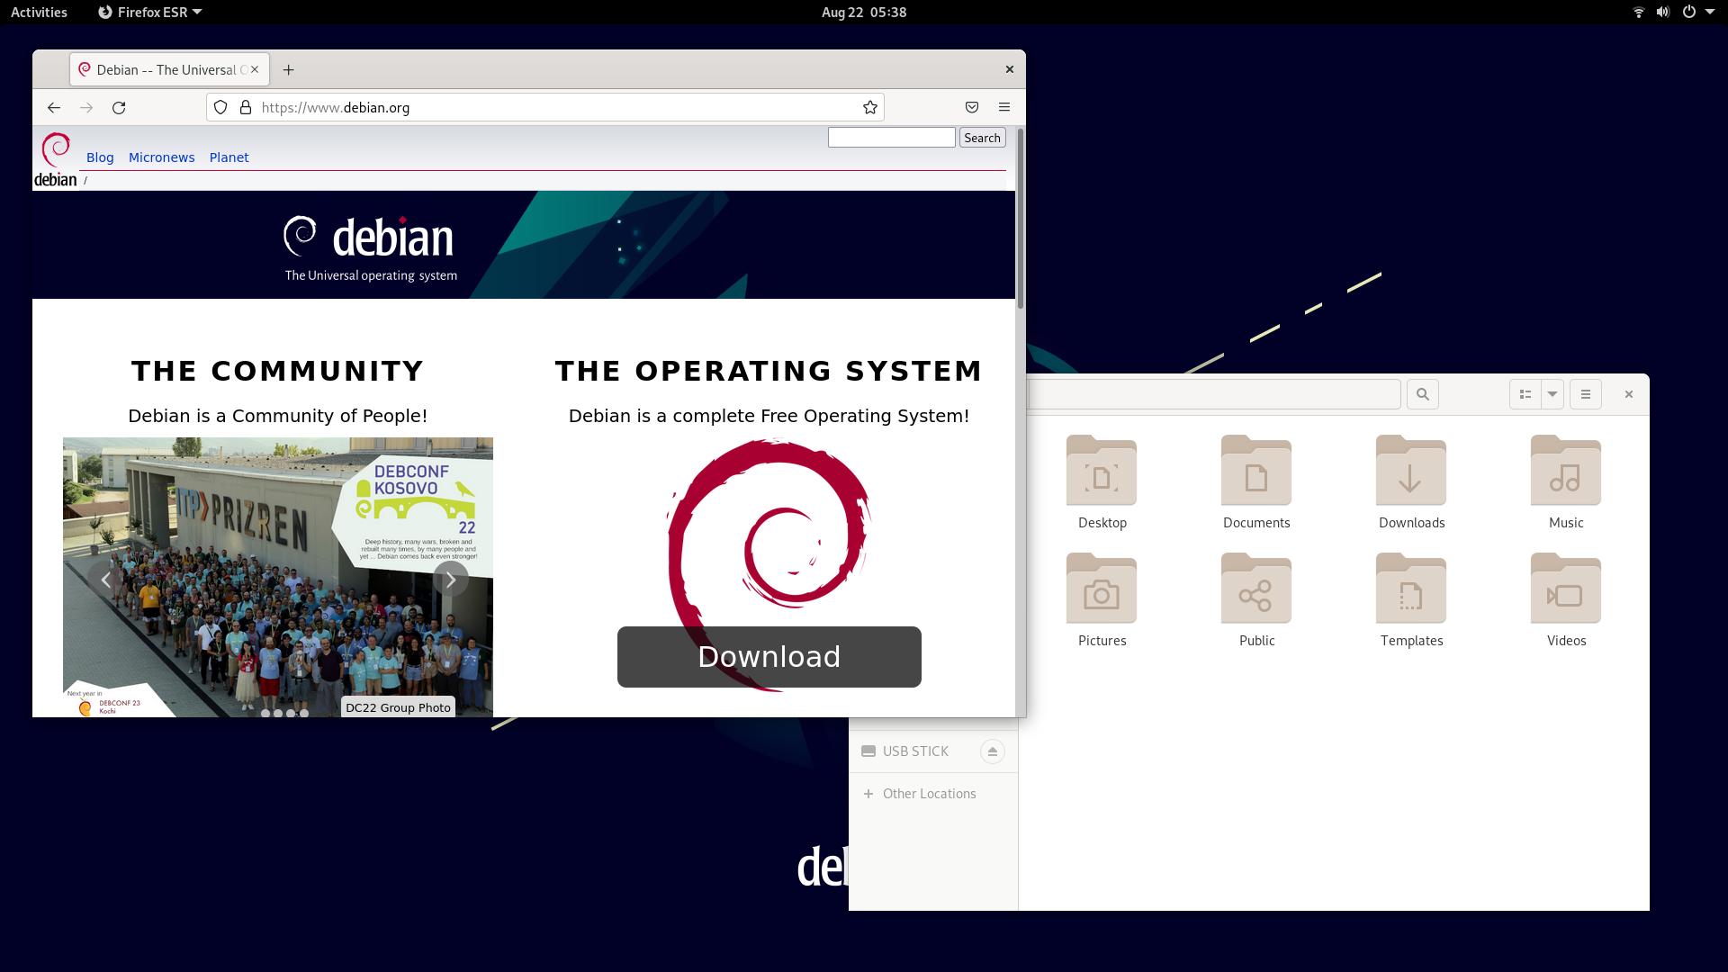Open the Desktop folder in Files

pyautogui.click(x=1102, y=482)
